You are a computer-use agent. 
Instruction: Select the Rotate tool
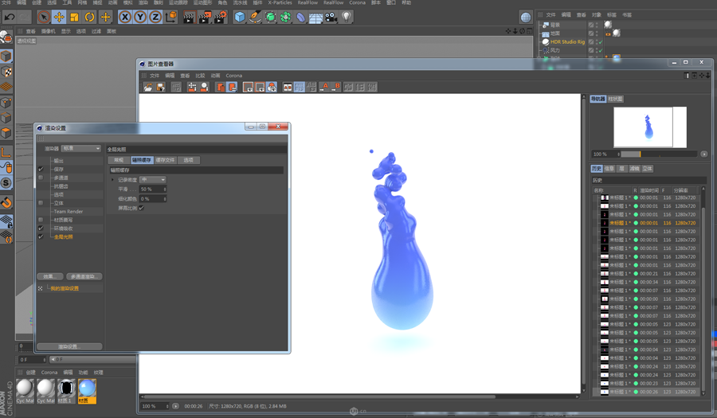89,18
